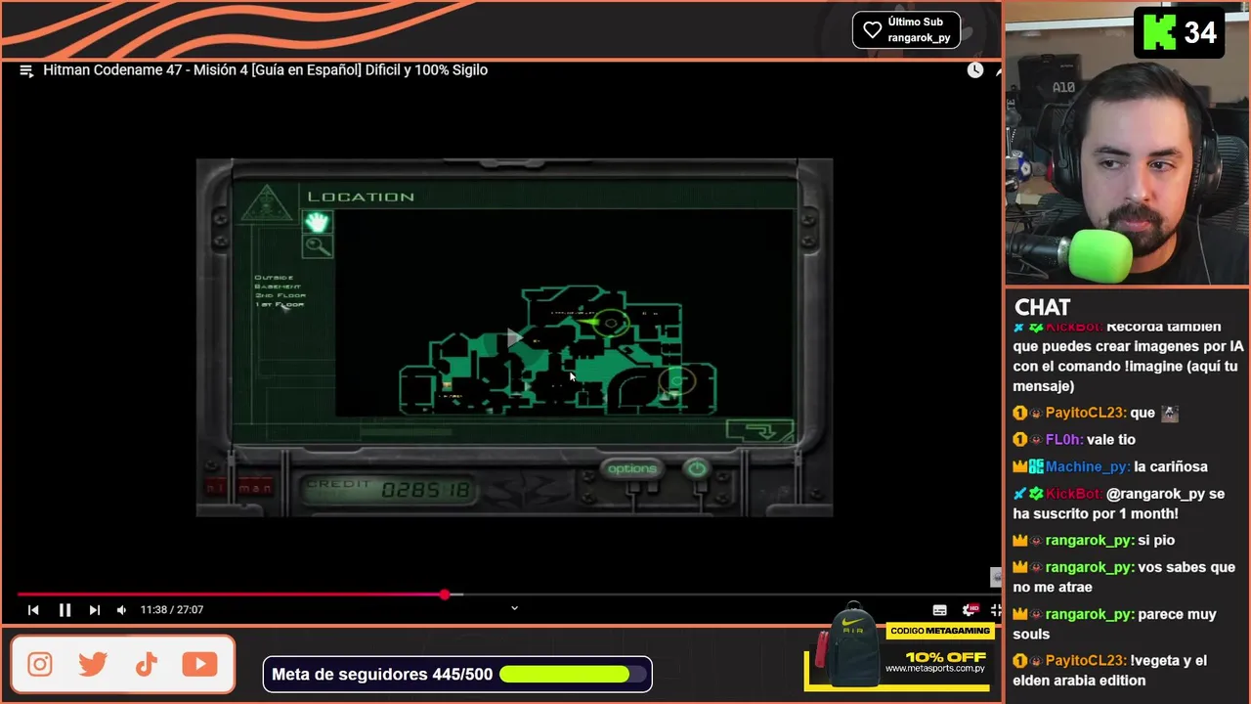Toggle subtitles button in player

pyautogui.click(x=939, y=610)
